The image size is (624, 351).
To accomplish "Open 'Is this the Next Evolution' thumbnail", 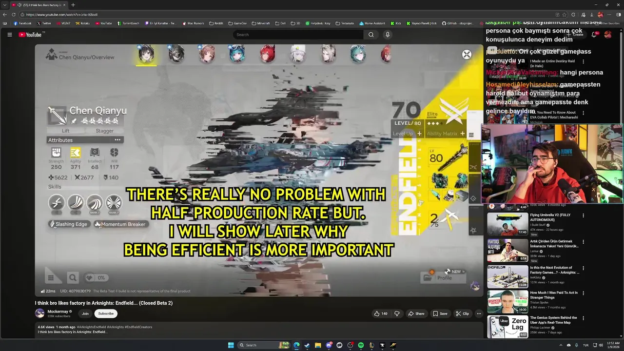I will [x=507, y=276].
